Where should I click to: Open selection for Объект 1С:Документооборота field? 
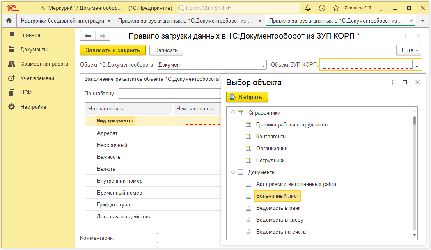tap(262, 65)
